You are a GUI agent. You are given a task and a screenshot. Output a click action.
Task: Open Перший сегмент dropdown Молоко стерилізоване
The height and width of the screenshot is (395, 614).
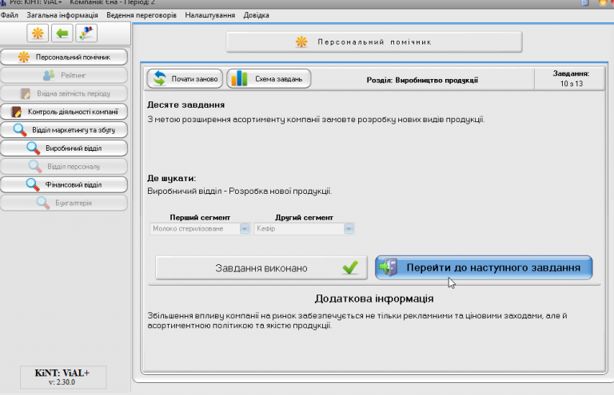(200, 228)
